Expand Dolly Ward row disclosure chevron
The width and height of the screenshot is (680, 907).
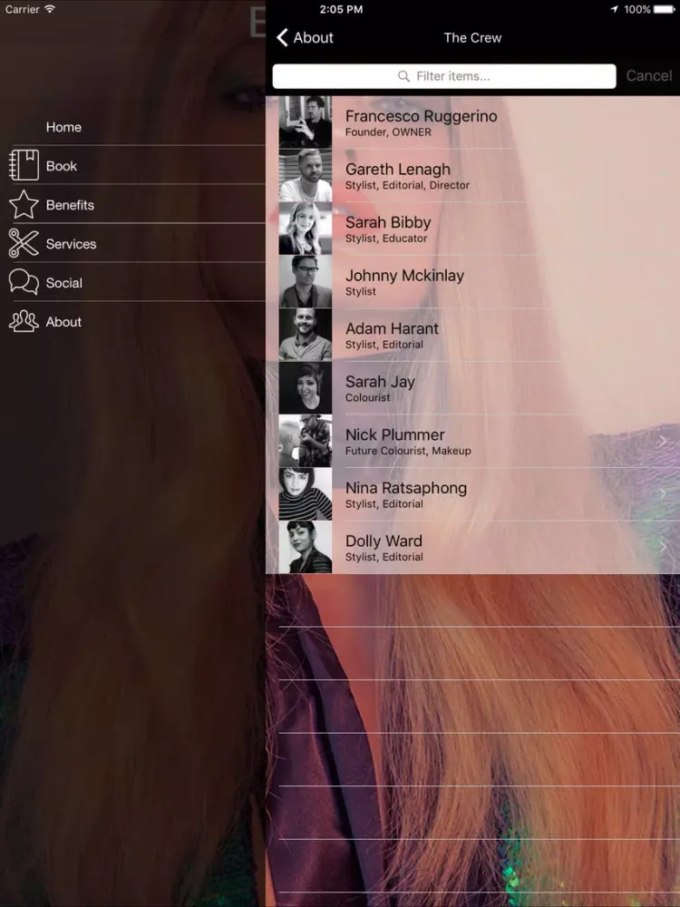coord(663,547)
